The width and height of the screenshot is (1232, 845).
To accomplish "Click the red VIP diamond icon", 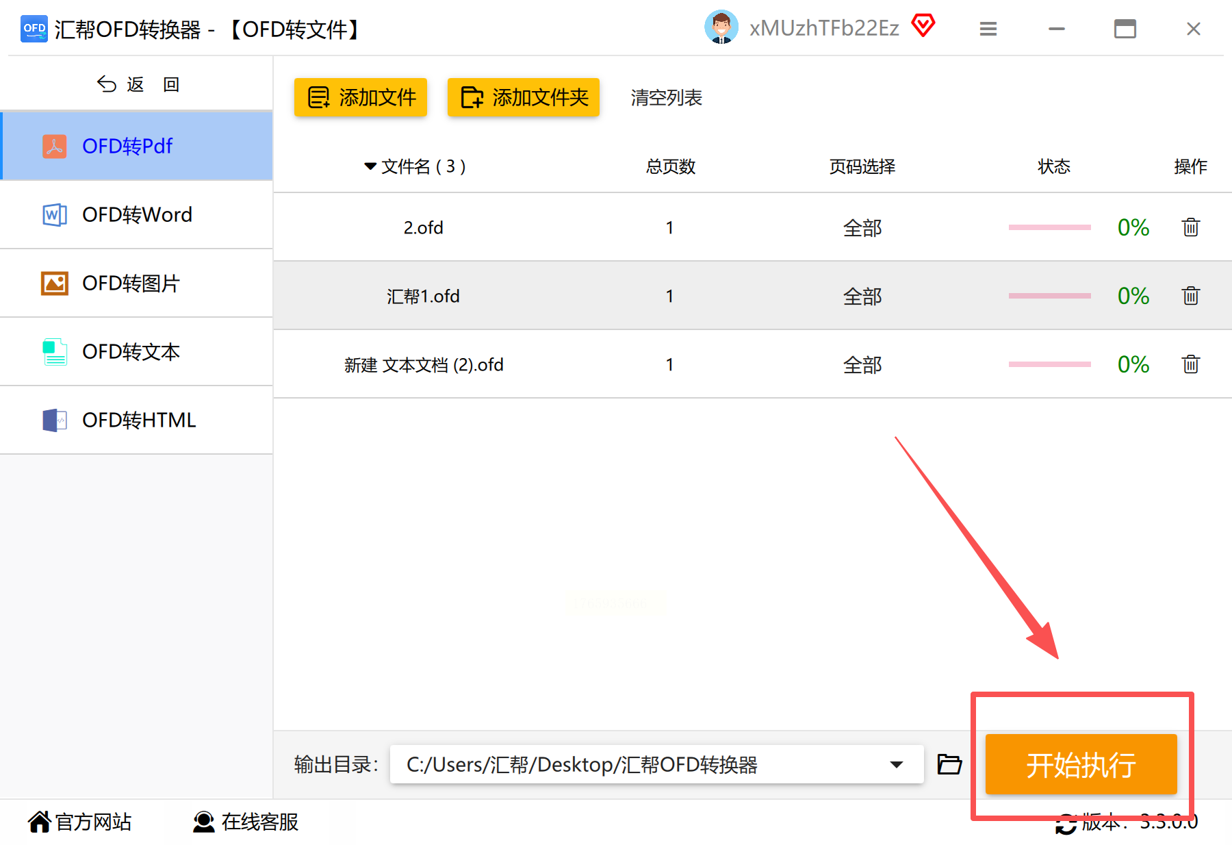I will tap(923, 26).
